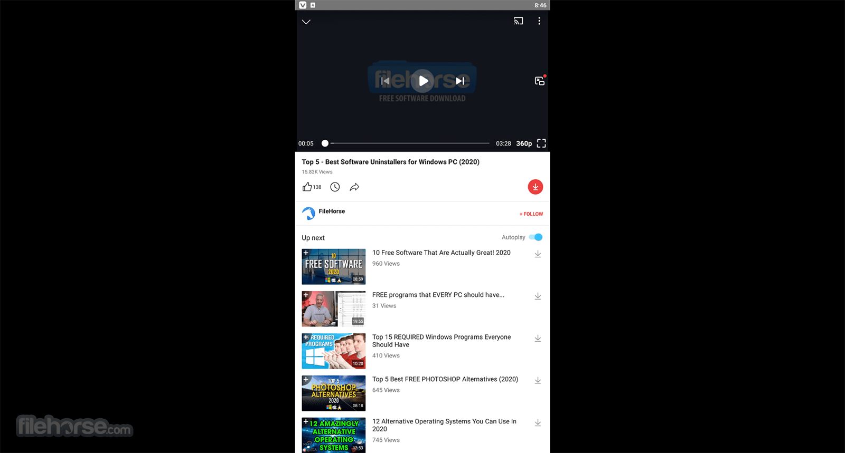Toggle the Autoplay switch
845x453 pixels.
coord(536,237)
